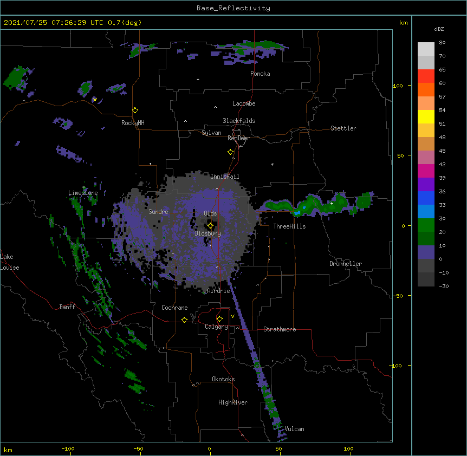Click the timestamp 2021/07/25 07:26:29 UTC
The height and width of the screenshot is (456, 467).
53,23
